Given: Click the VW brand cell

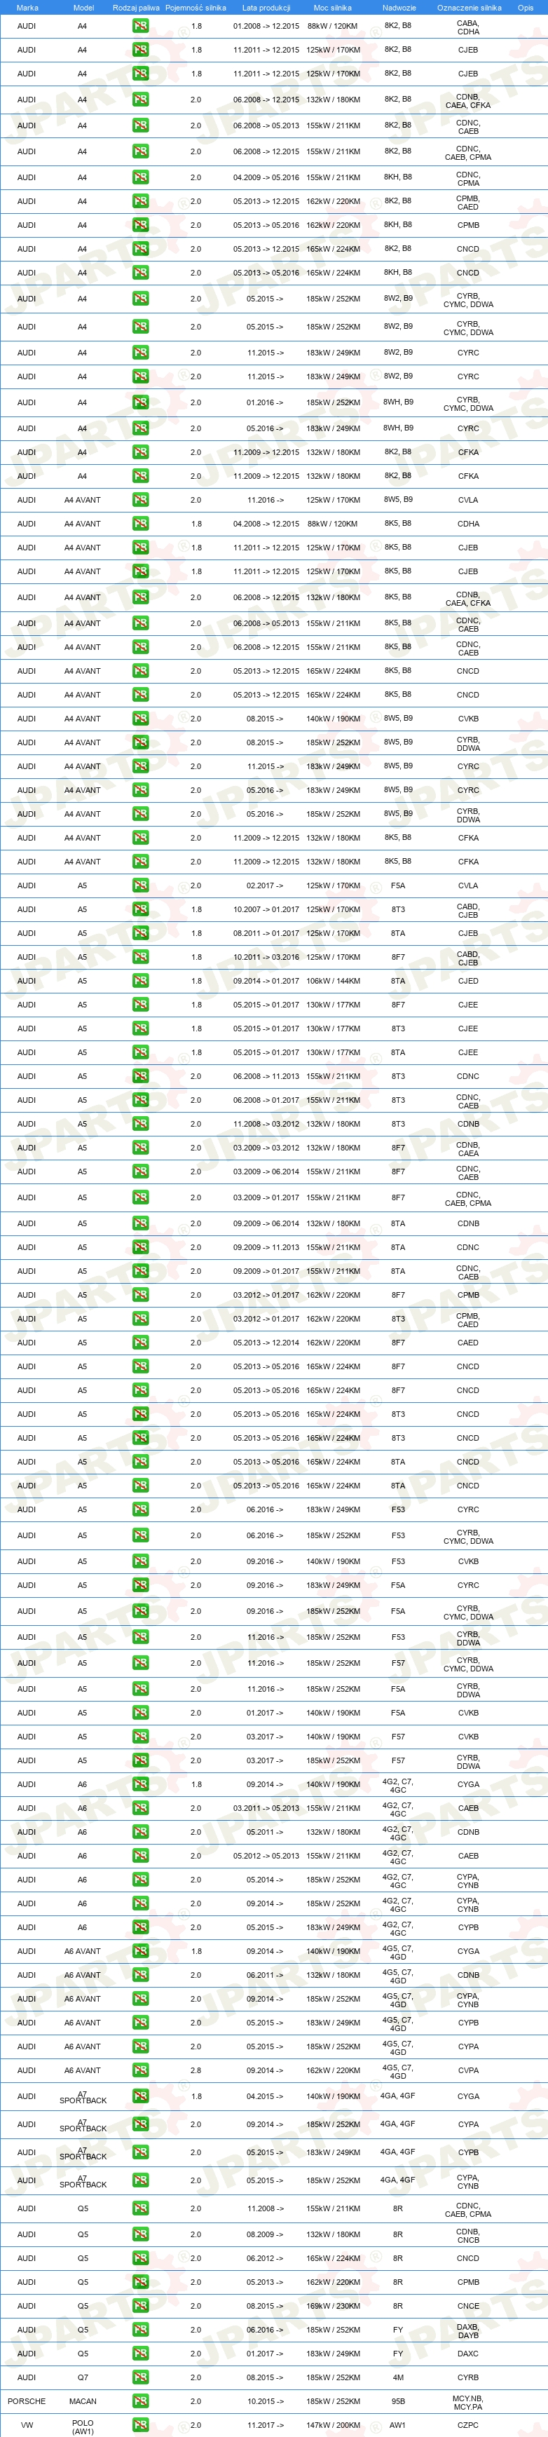Looking at the screenshot, I should (x=27, y=2424).
